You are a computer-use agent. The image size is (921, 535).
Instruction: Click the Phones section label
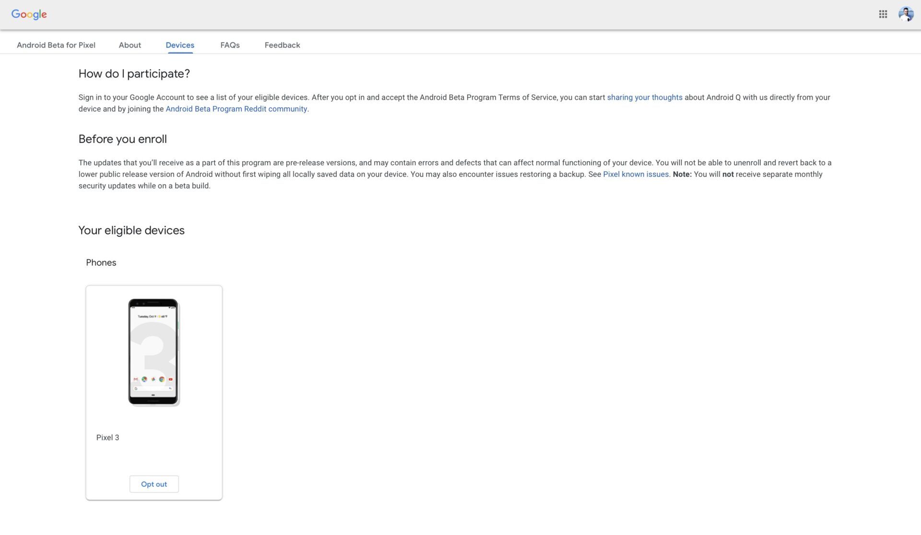coord(101,263)
